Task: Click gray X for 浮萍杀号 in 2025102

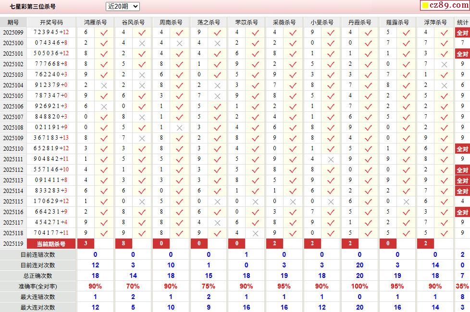Action: [x=444, y=64]
